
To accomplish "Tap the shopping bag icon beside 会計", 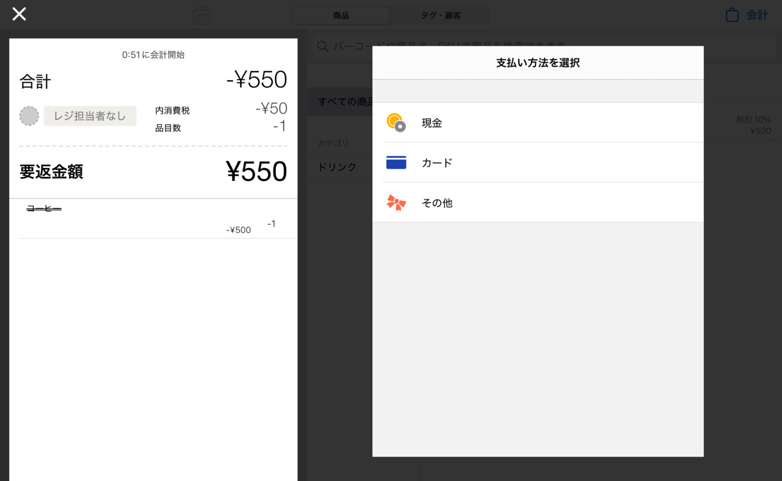I will click(x=732, y=15).
